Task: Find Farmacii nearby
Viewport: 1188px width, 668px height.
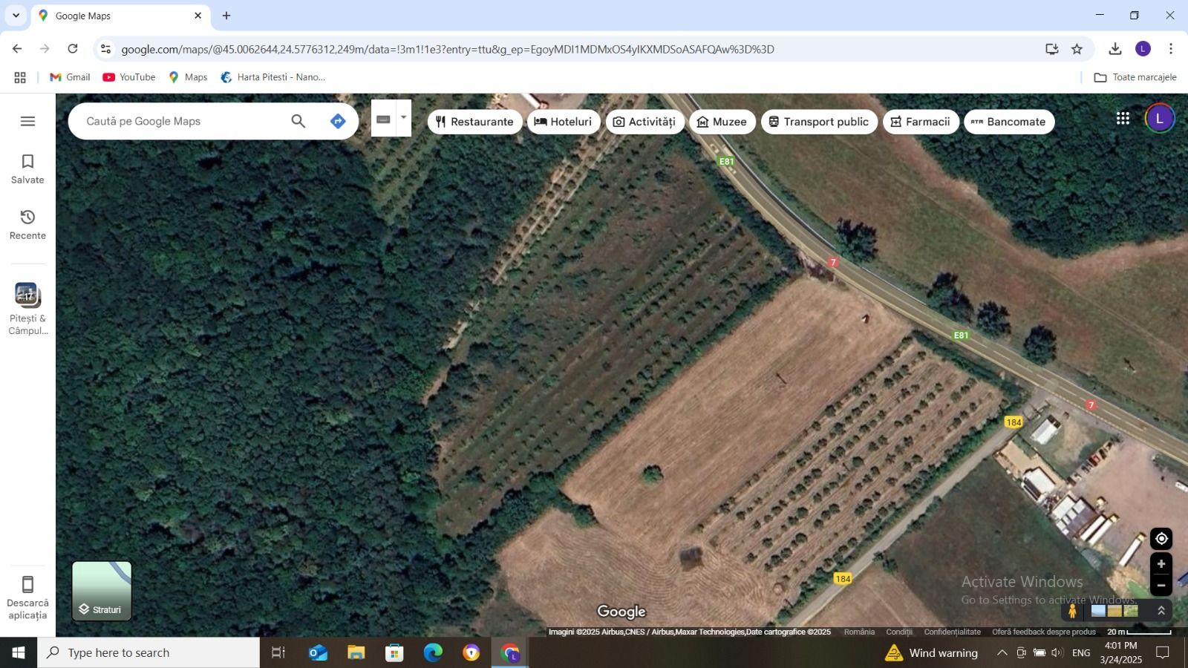Action: pyautogui.click(x=921, y=121)
